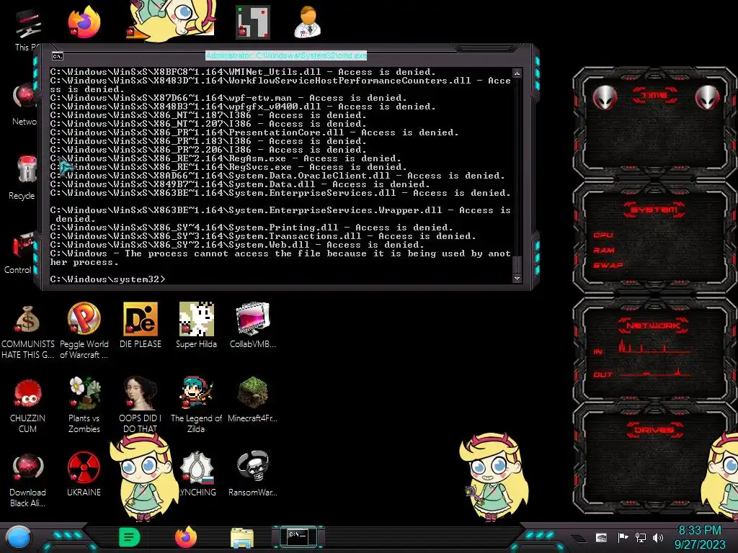Image resolution: width=738 pixels, height=553 pixels.
Task: Click the SYSTEM gadget header
Action: [x=654, y=210]
